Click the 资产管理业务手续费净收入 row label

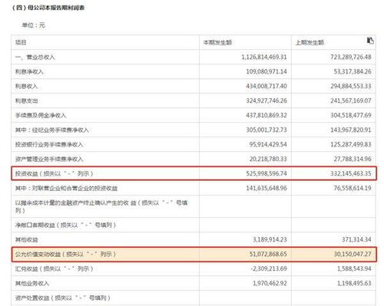pos(49,159)
